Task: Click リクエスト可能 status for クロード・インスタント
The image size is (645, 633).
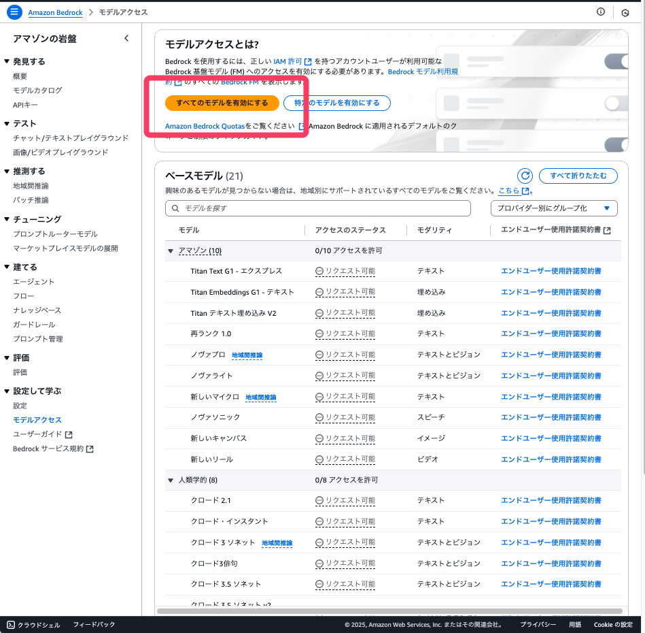Action: pyautogui.click(x=345, y=521)
